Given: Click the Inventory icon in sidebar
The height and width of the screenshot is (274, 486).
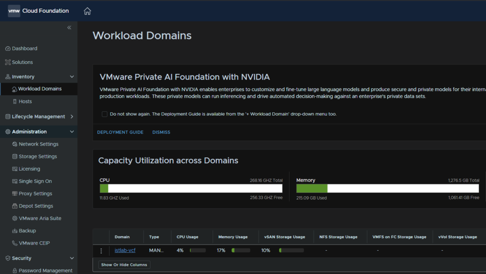Looking at the screenshot, I should click(x=8, y=77).
